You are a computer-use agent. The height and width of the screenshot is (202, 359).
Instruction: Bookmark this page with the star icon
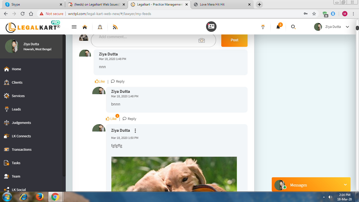click(x=314, y=14)
